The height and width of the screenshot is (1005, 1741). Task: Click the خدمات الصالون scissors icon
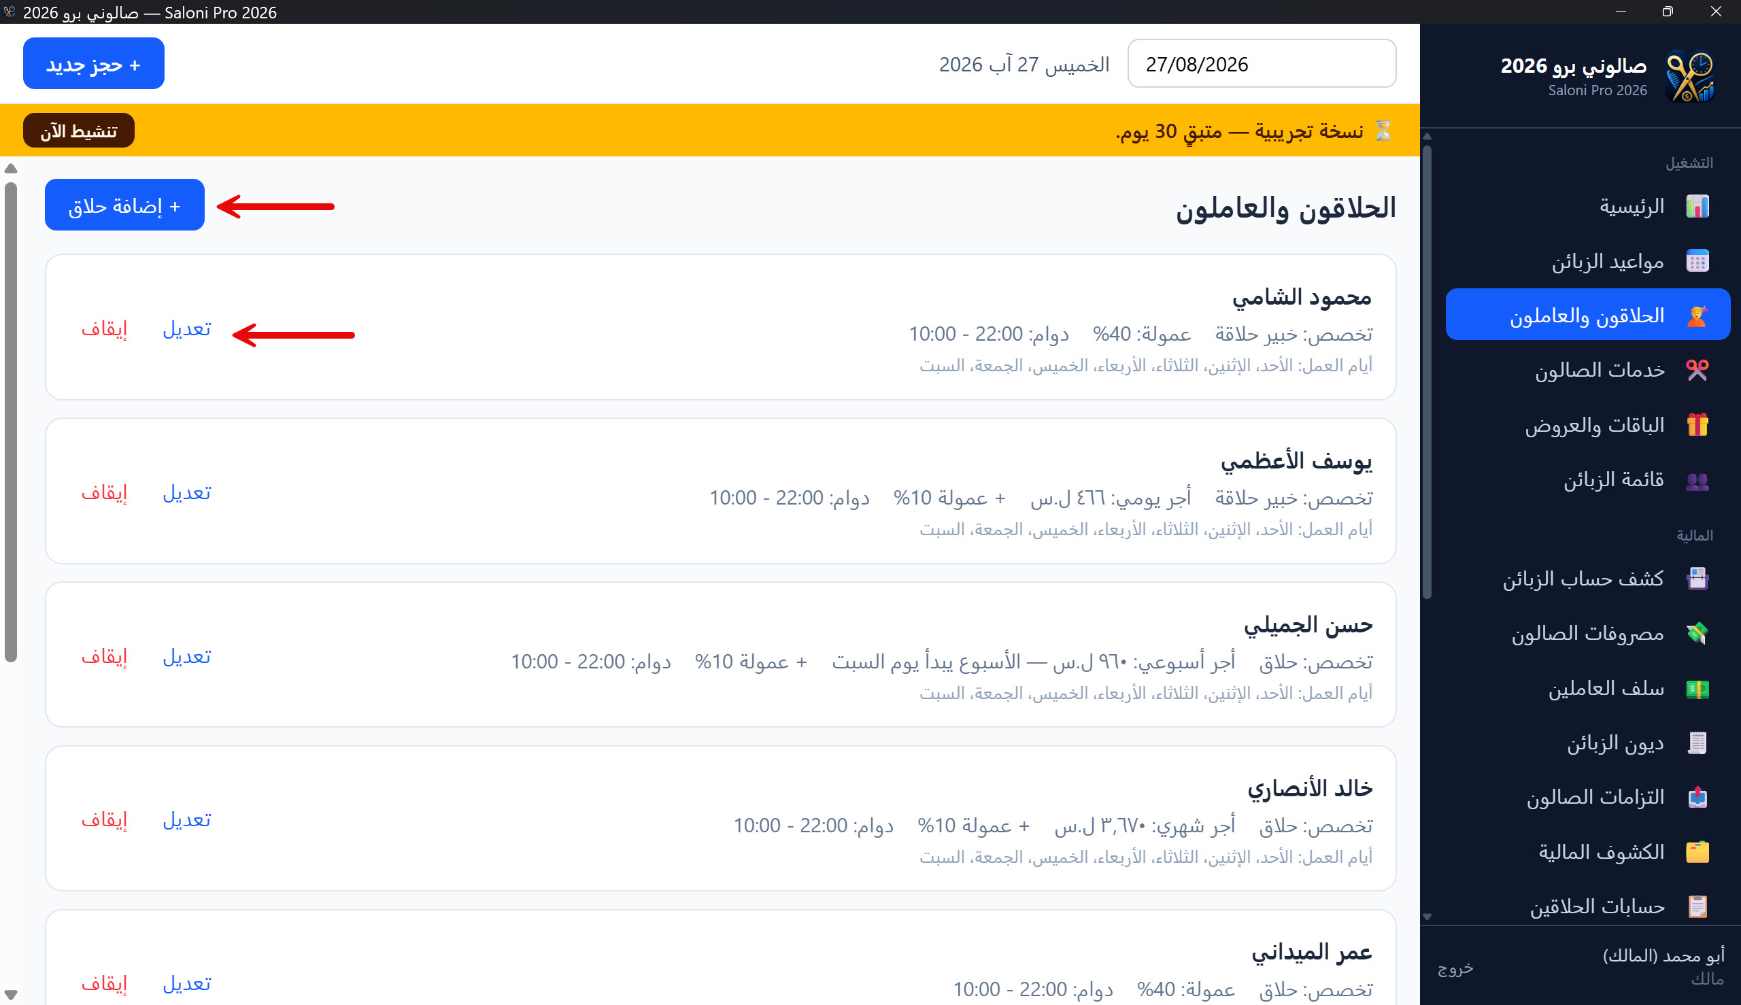[x=1697, y=370]
